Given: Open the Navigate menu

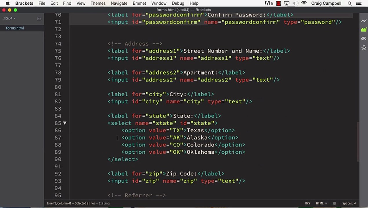Looking at the screenshot, I should click(x=119, y=3).
